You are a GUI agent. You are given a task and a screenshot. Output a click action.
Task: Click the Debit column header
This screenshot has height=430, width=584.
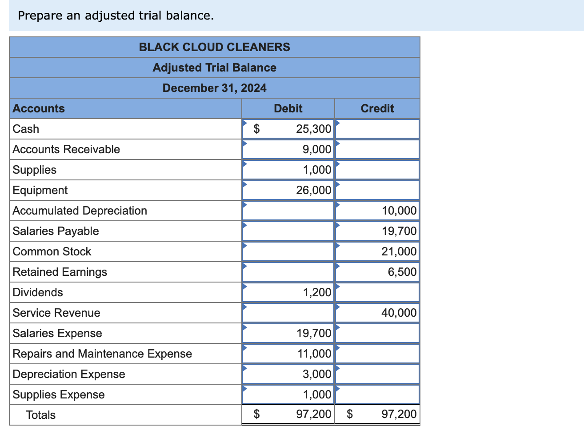[x=288, y=108]
